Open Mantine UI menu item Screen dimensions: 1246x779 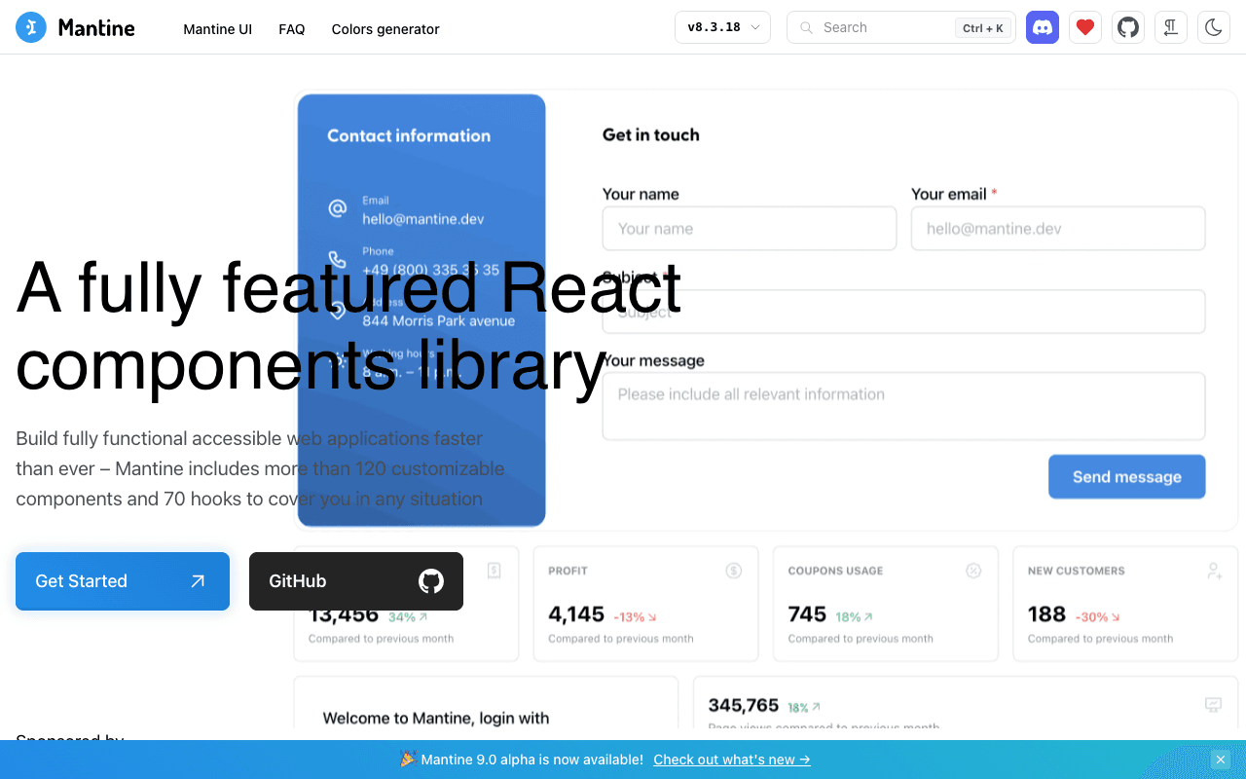coord(218,29)
